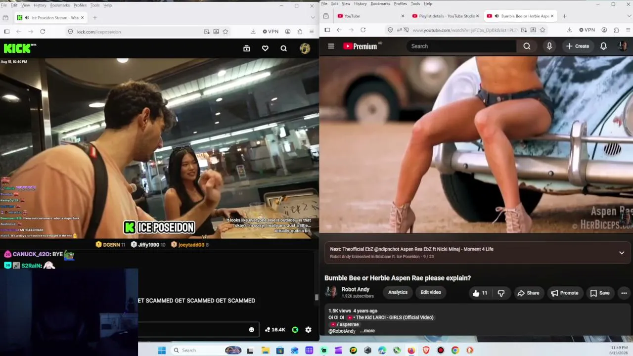The height and width of the screenshot is (356, 633).
Task: Open the account menu in the Kick browser toolbar
Action: point(288,32)
